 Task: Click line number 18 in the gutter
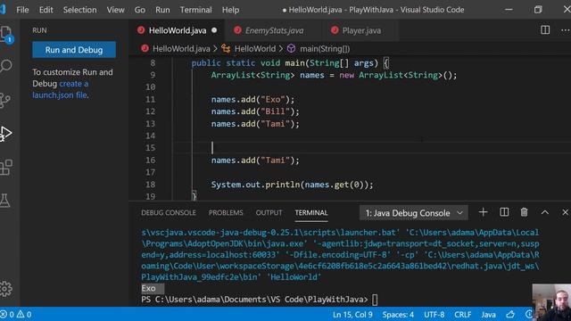pyautogui.click(x=150, y=185)
